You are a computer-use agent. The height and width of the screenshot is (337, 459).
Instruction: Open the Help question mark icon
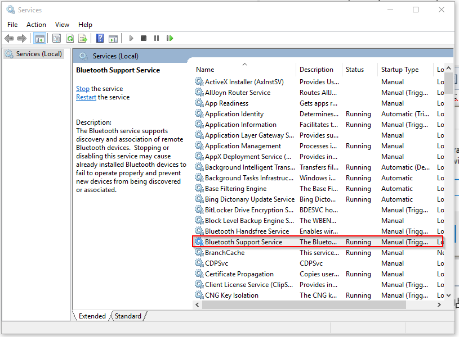[100, 38]
